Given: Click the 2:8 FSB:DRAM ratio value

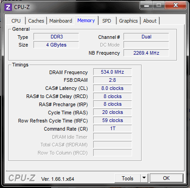Looking at the screenshot, I should tap(113, 80).
